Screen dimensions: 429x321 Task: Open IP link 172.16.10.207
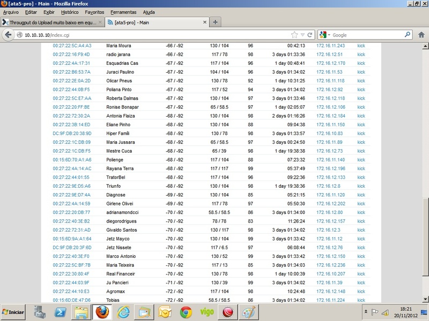coord(331,274)
